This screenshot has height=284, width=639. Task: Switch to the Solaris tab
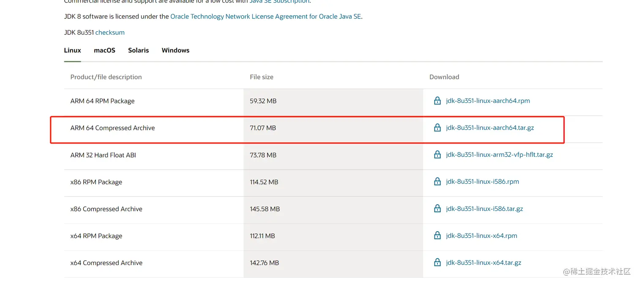tap(138, 50)
